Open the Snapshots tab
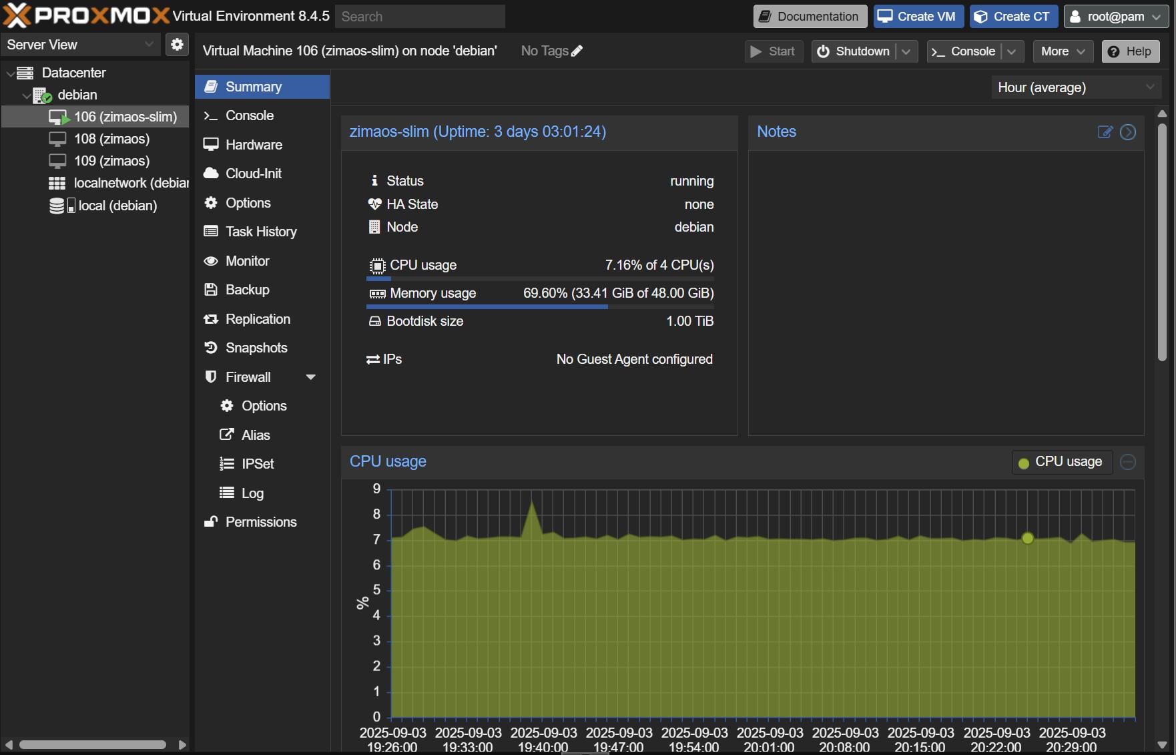Image resolution: width=1176 pixels, height=755 pixels. coord(256,348)
